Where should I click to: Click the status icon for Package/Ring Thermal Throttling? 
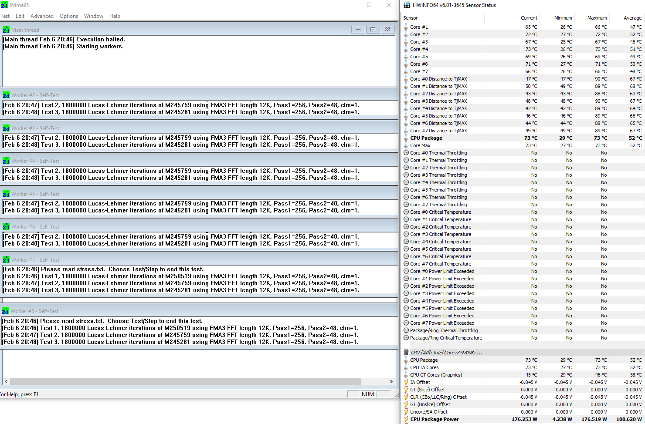point(406,330)
